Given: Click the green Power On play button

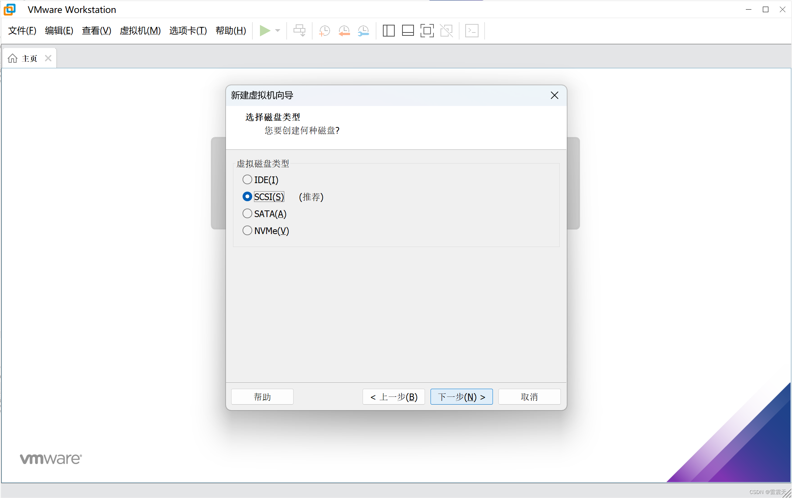Looking at the screenshot, I should click(265, 31).
